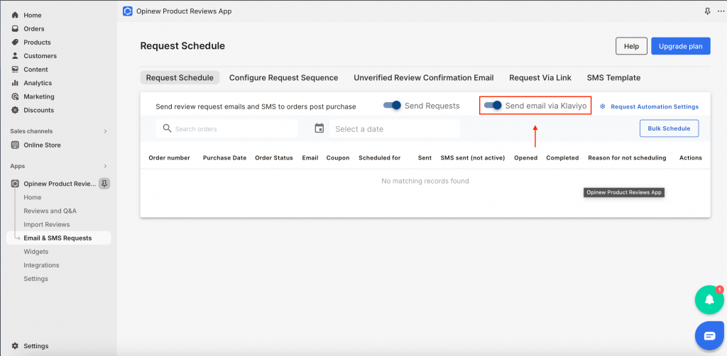Open the SMS Template tab
The image size is (727, 356).
(613, 78)
